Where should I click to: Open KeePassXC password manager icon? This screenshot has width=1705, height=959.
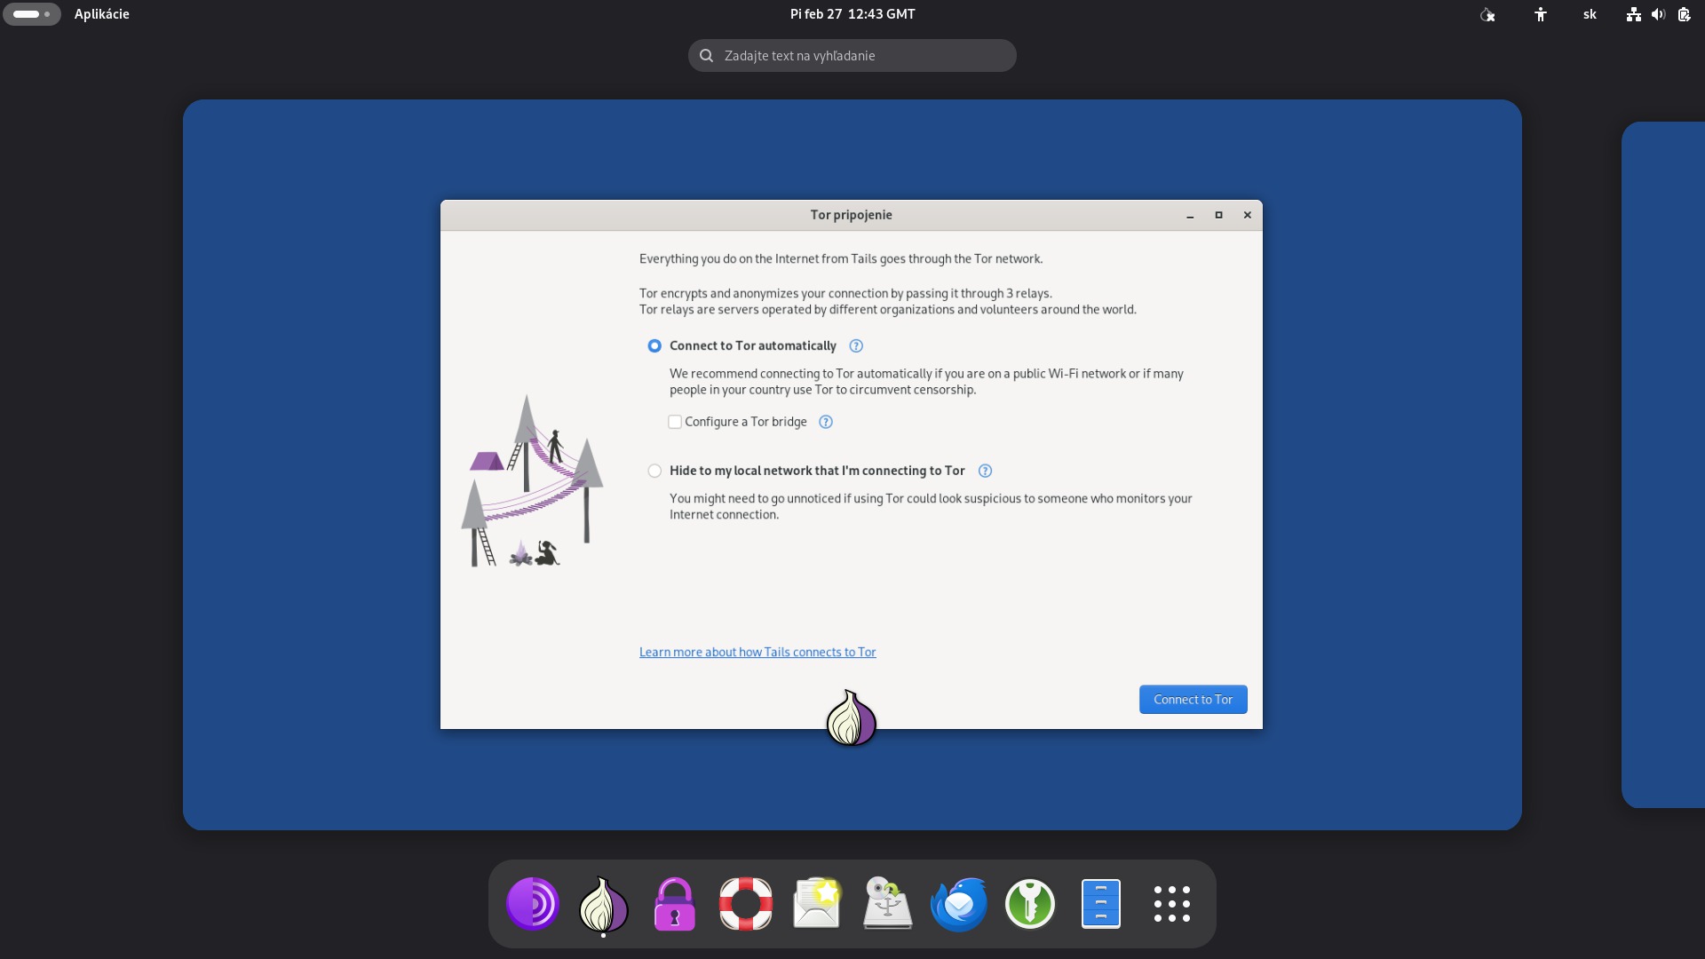click(1029, 904)
